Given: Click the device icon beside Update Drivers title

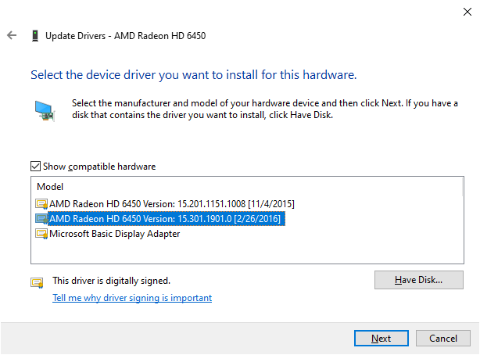Looking at the screenshot, I should point(35,35).
